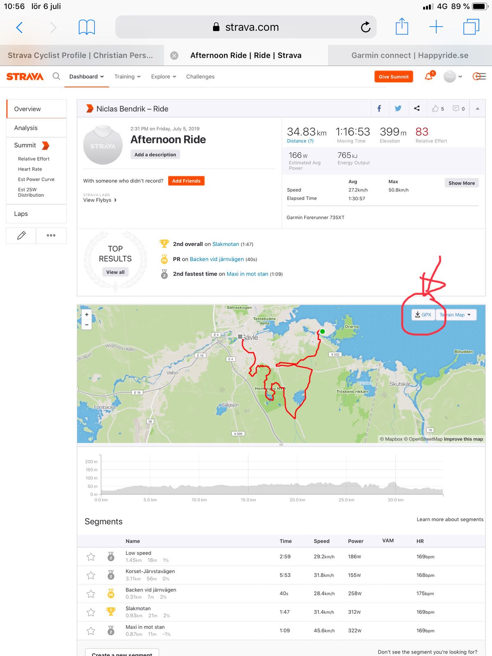Star the Low speed segment
The width and height of the screenshot is (492, 656).
pyautogui.click(x=91, y=557)
